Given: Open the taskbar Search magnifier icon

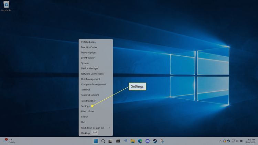Looking at the screenshot, I should tap(103, 141).
